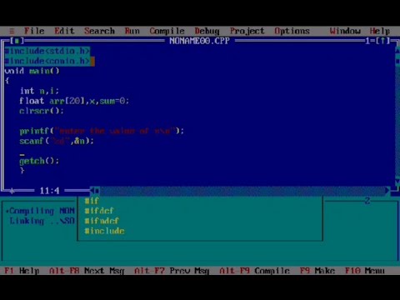The height and width of the screenshot is (300, 400).
Task: Open the Project menu
Action: pos(247,31)
